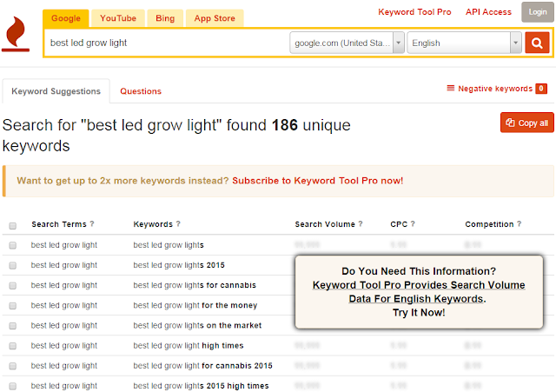The width and height of the screenshot is (556, 392).
Task: Check the row for light for cannabis 2015
Action: 13,366
